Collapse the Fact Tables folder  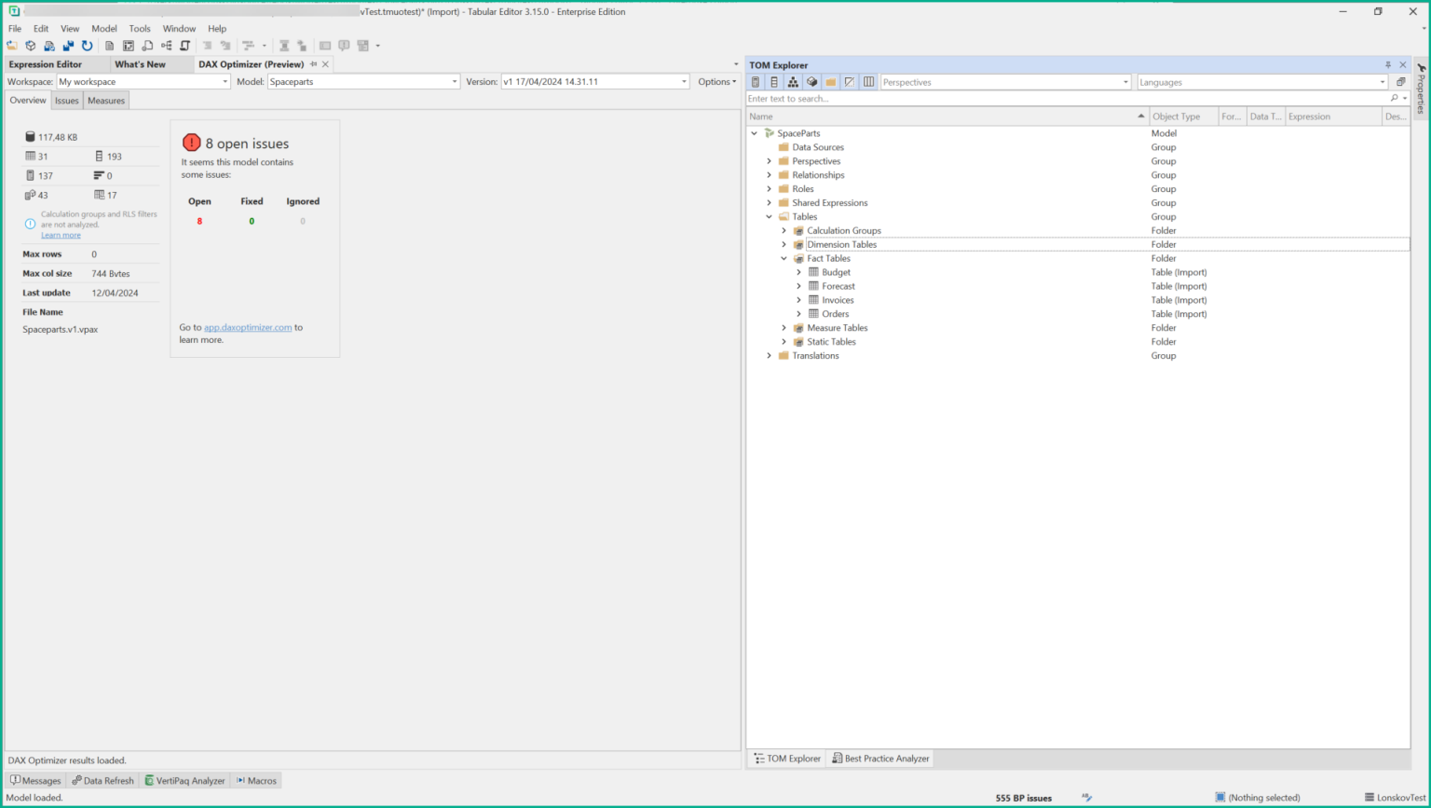coord(784,258)
